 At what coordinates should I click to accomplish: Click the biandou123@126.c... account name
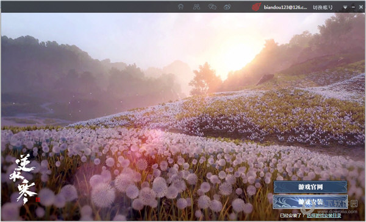pos(285,7)
